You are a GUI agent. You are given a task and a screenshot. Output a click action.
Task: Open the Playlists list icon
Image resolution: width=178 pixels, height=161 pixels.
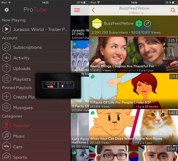point(7,79)
